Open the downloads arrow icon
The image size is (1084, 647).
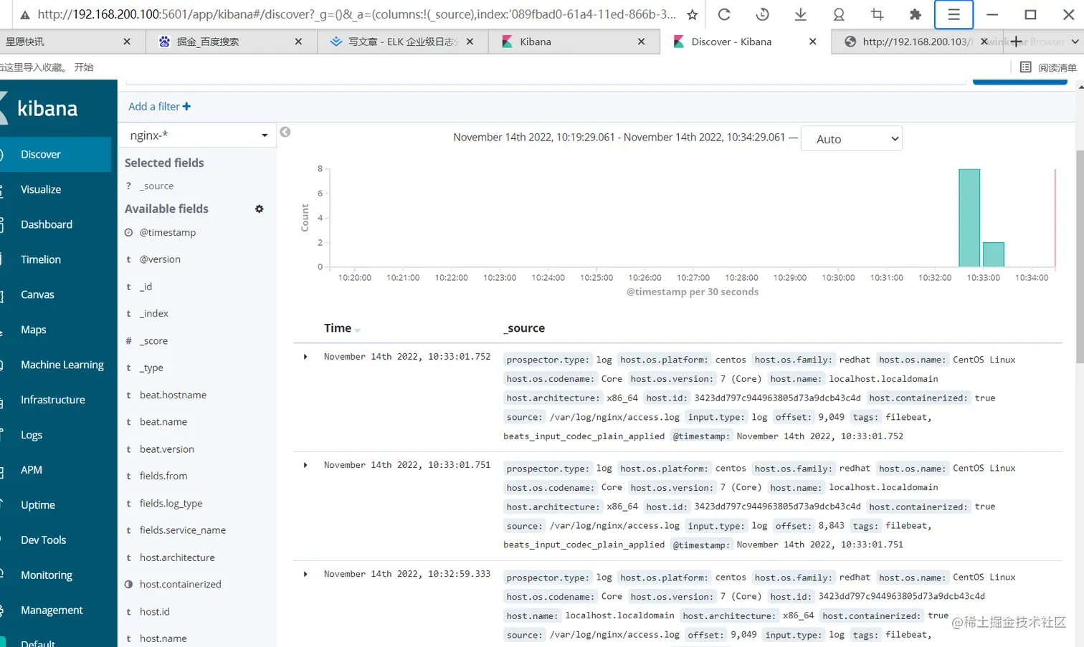tap(801, 14)
